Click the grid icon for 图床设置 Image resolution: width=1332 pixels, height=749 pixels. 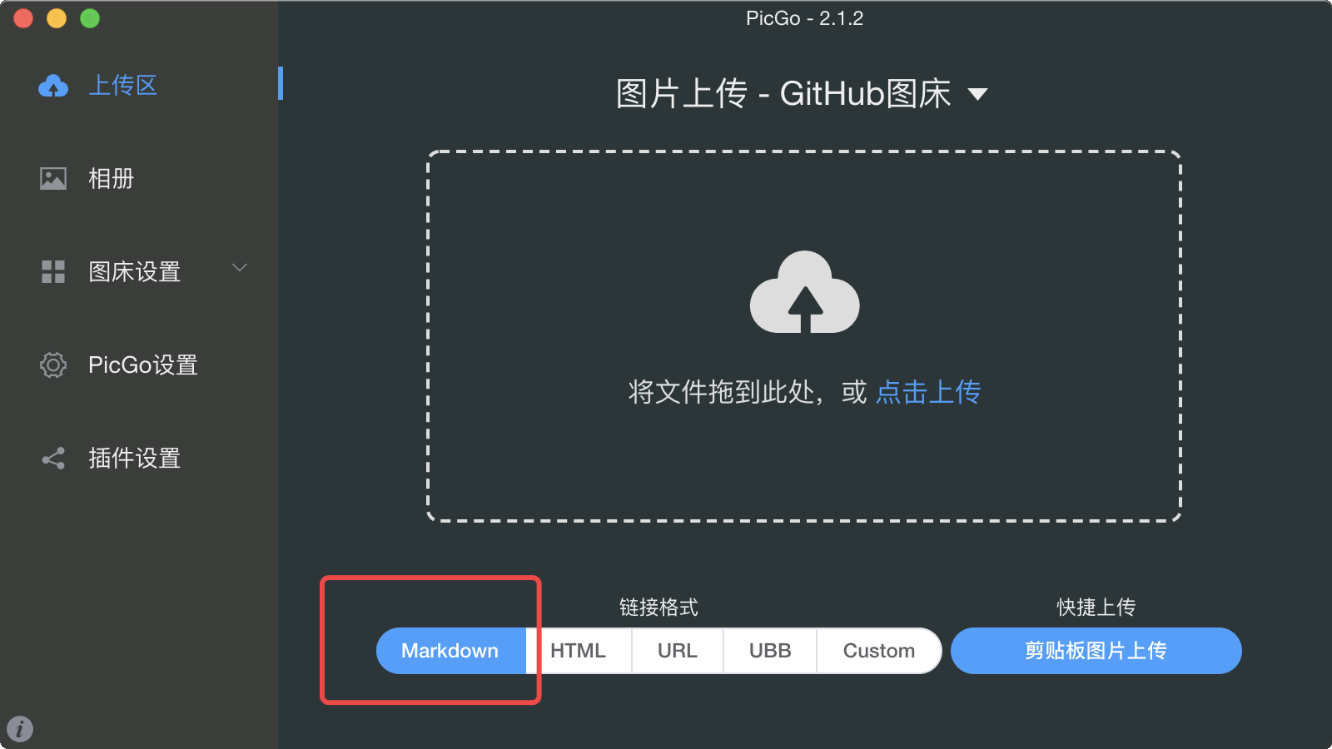coord(53,272)
